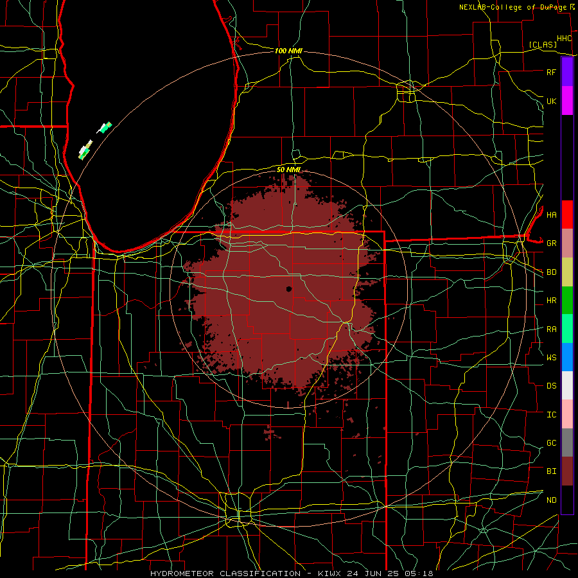Click the HR legend label
The image size is (578, 578).
click(x=551, y=301)
